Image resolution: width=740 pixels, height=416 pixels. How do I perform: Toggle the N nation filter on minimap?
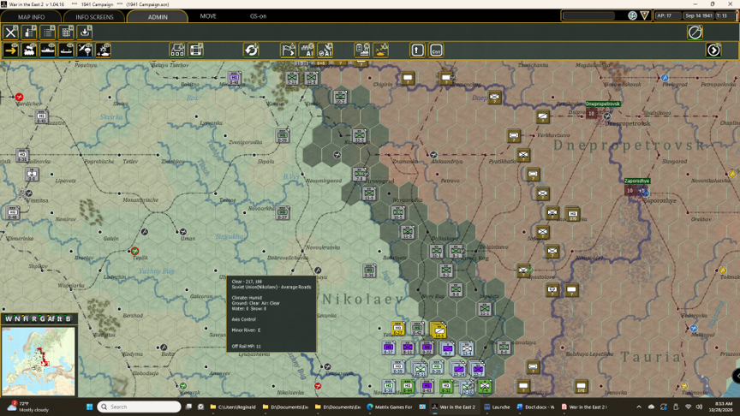click(17, 318)
